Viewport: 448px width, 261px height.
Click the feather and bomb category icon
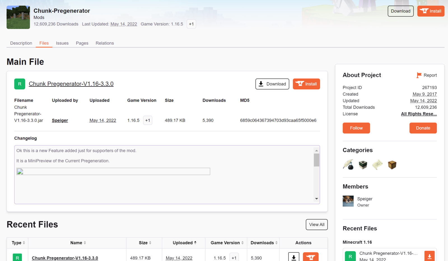(348, 165)
